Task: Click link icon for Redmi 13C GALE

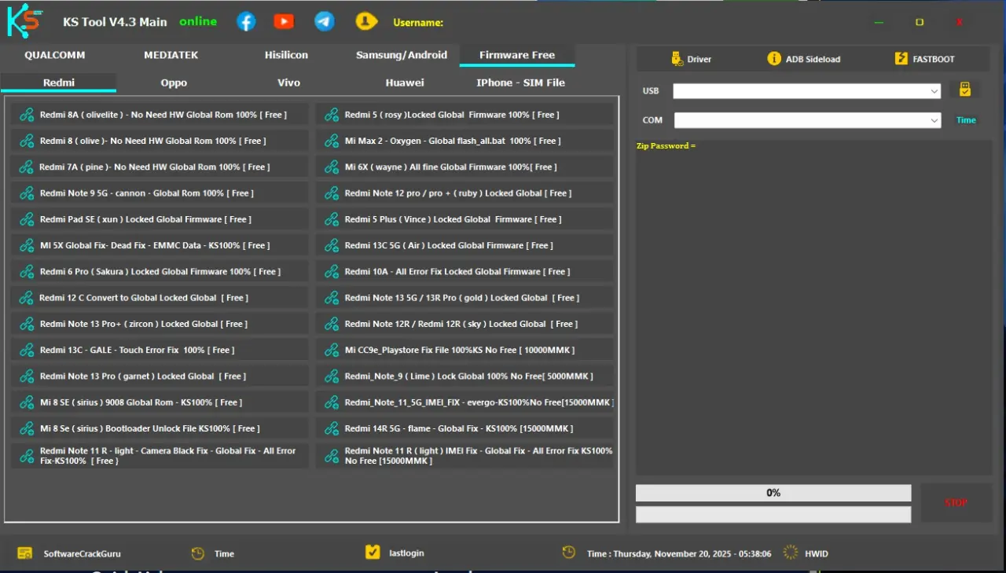Action: tap(27, 350)
